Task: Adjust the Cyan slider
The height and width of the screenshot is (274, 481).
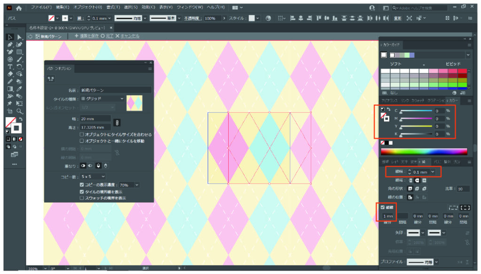Action: tap(416, 111)
